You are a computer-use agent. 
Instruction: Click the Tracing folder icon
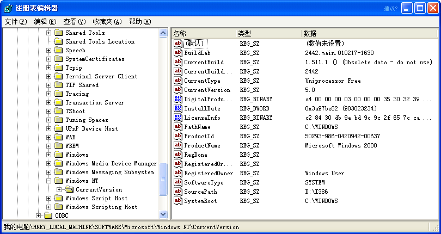[x=58, y=94]
